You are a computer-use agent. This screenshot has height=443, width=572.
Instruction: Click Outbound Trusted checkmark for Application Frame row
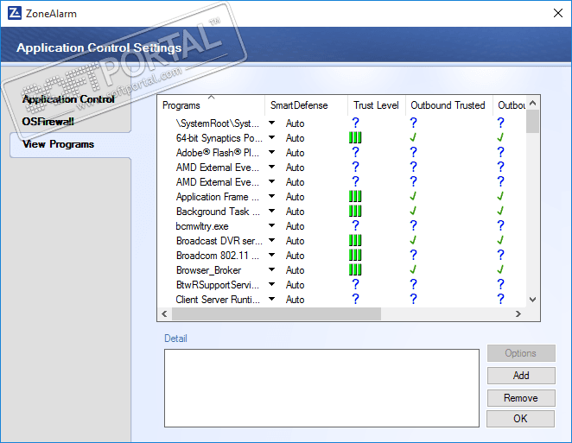(x=413, y=197)
